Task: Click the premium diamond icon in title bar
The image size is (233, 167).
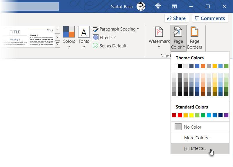Action: coord(158,6)
